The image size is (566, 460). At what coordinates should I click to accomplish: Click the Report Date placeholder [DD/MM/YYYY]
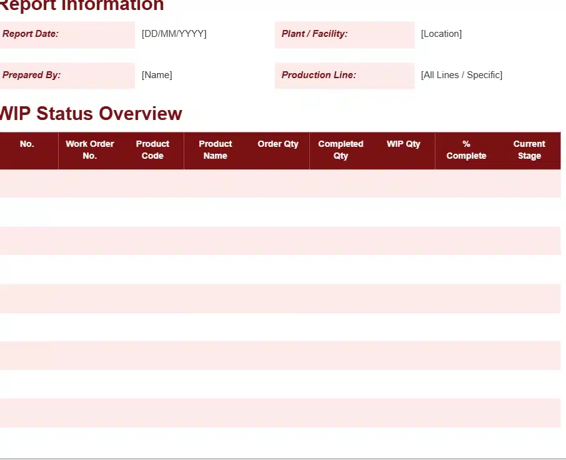[174, 34]
